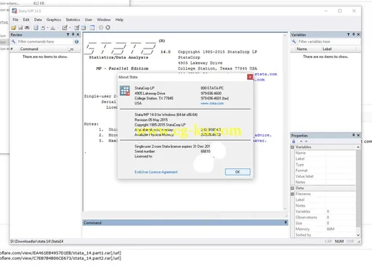This screenshot has width=372, height=267.
Task: Collapse the Data section in Properties
Action: pyautogui.click(x=292, y=188)
